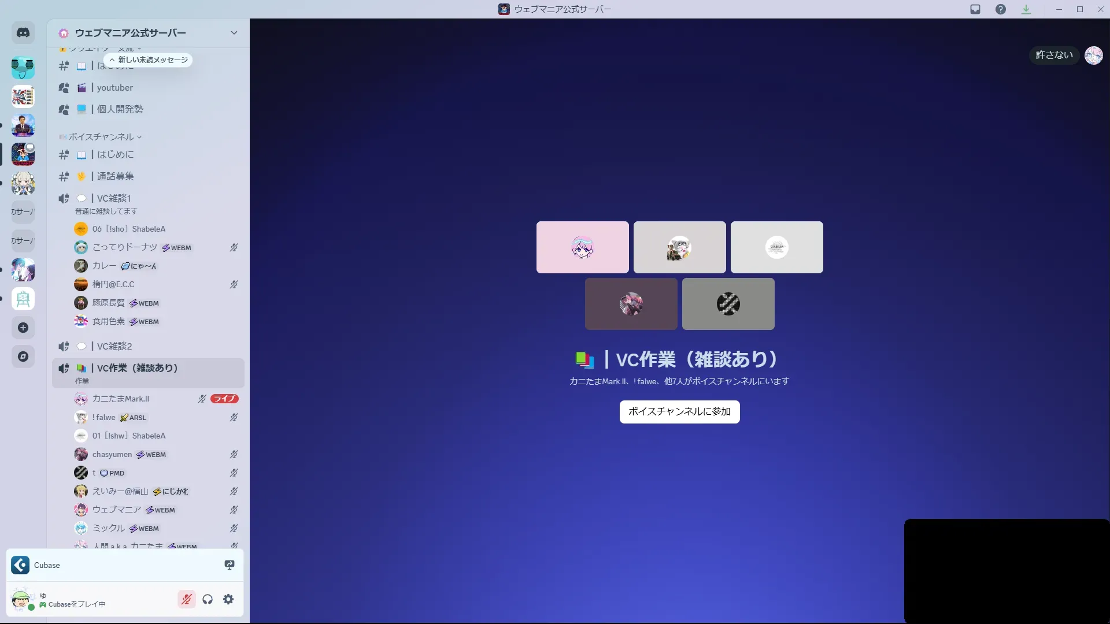Open Discord home direct messages icon
The image size is (1110, 624).
(x=23, y=33)
